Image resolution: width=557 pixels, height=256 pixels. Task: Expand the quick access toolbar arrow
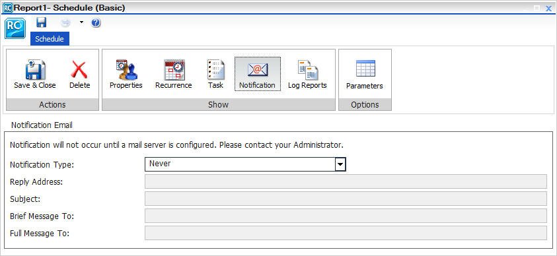pos(81,22)
